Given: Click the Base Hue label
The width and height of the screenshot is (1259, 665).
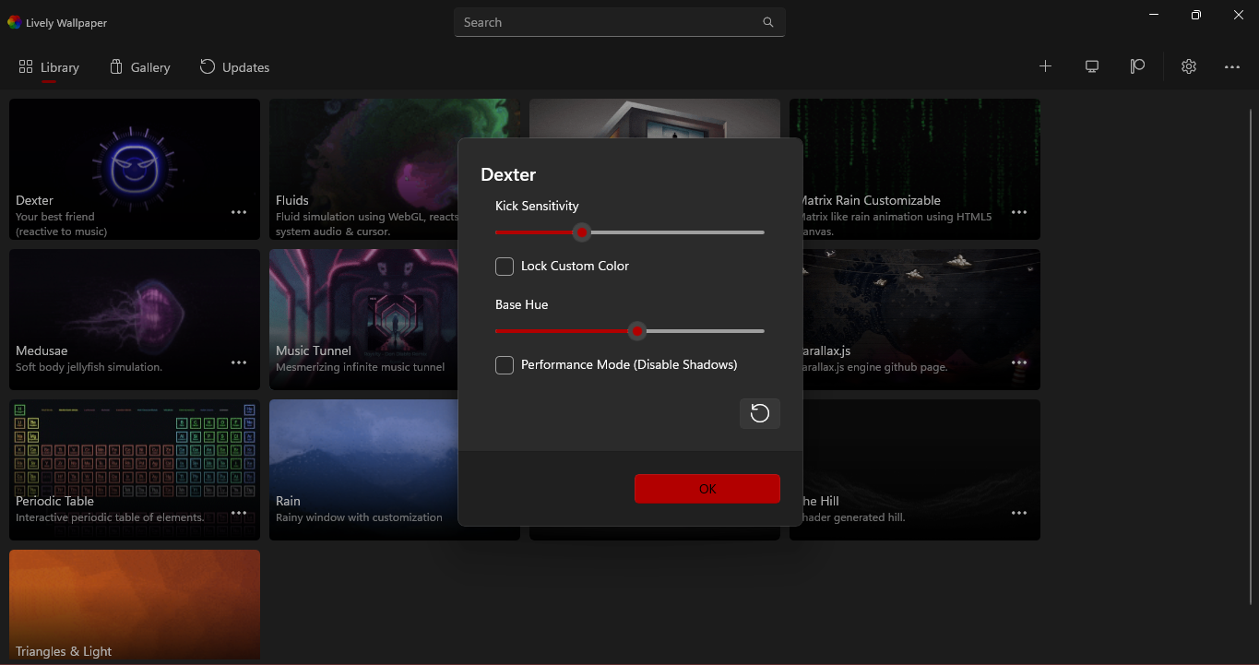Looking at the screenshot, I should 522,304.
